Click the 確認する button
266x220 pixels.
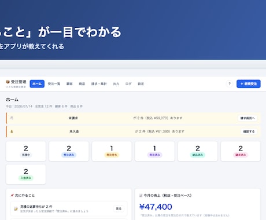(x=249, y=131)
